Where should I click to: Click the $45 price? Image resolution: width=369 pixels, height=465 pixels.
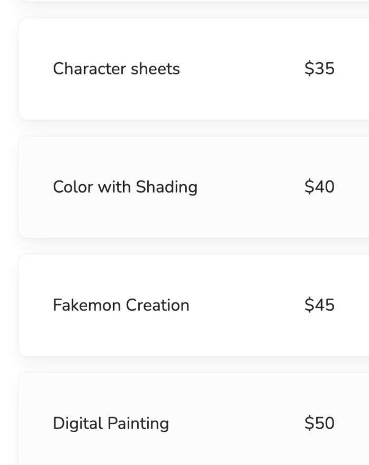coord(319,305)
